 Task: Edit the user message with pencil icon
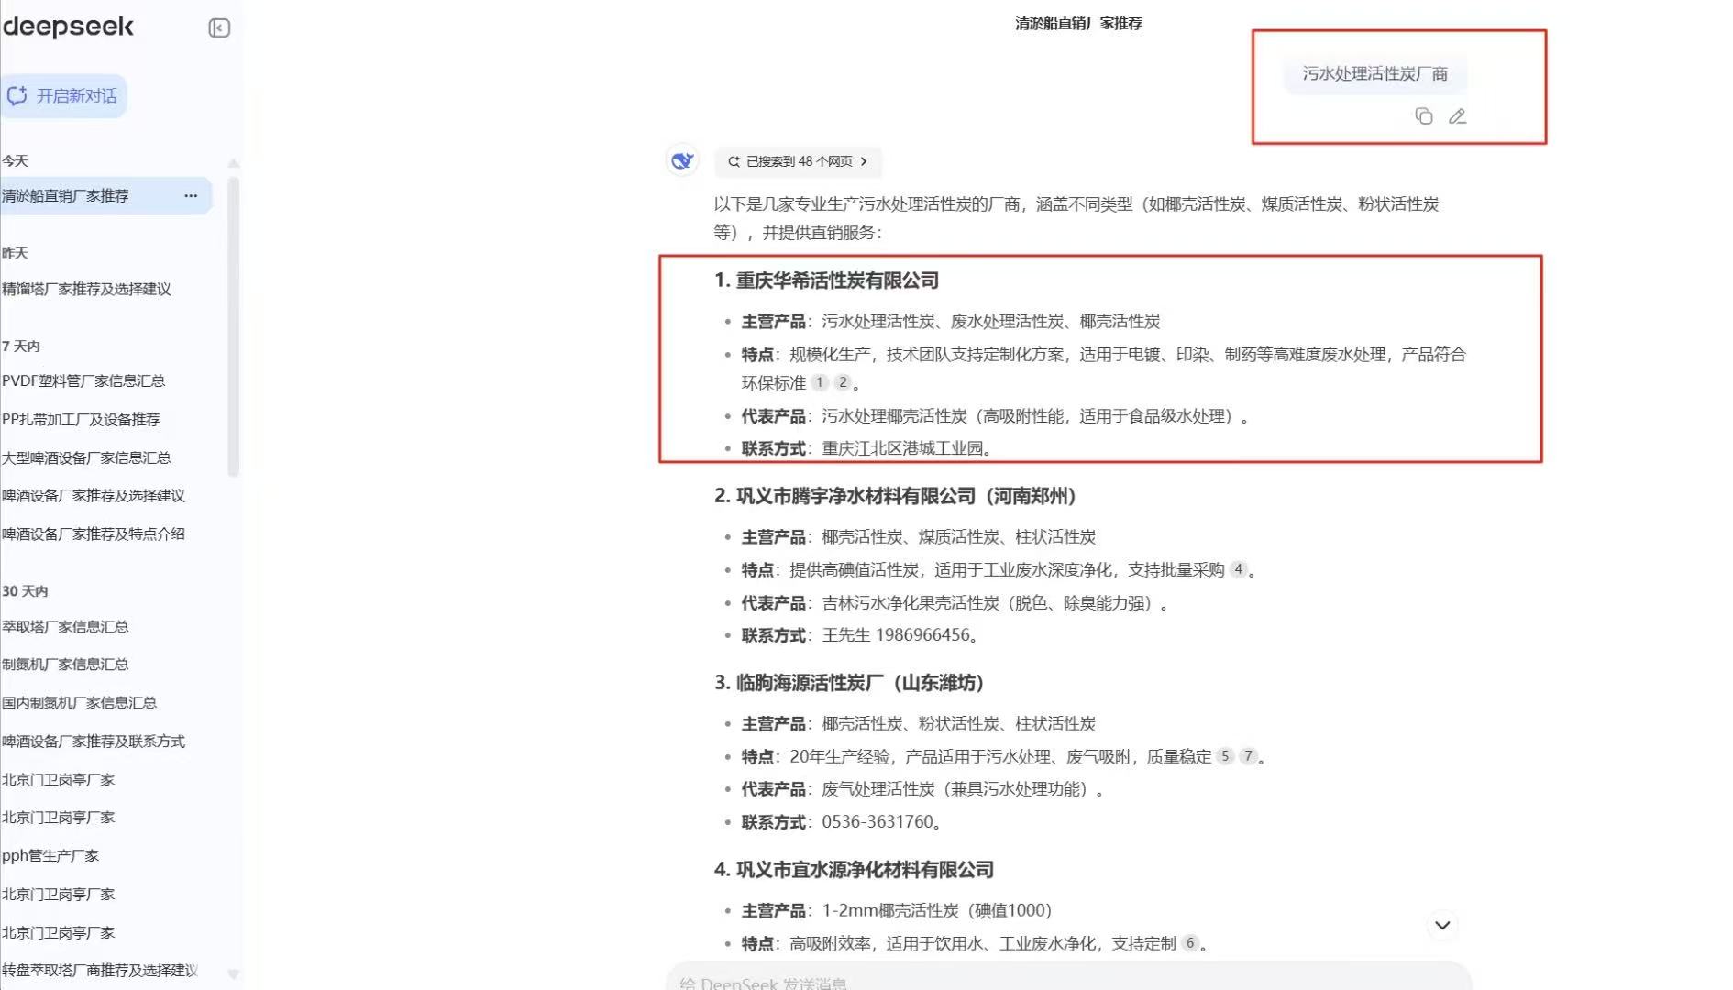click(x=1457, y=116)
